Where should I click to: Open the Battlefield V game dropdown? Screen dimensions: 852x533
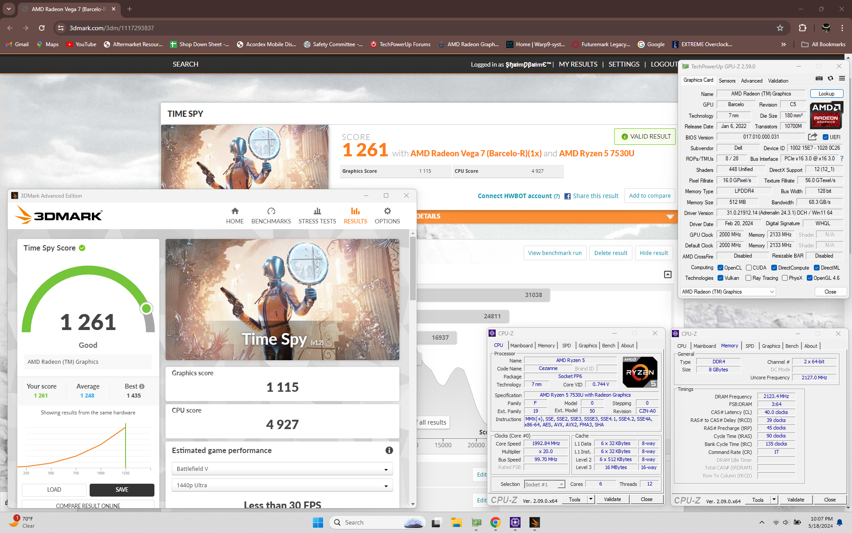coord(282,469)
